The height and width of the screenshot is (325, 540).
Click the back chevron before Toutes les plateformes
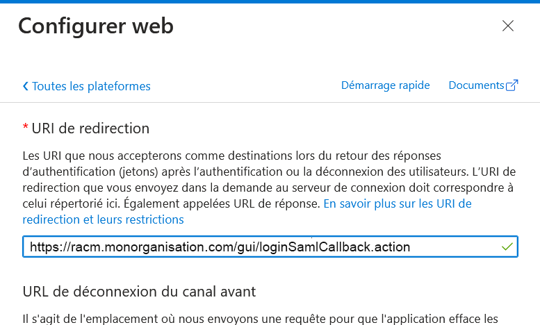25,86
